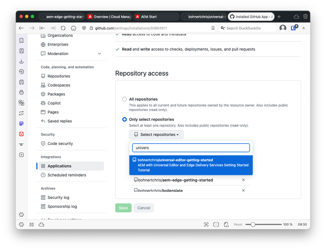Remove aem-edge-getting-started repository
Screen dimensions: 326x250
[x=243, y=180]
